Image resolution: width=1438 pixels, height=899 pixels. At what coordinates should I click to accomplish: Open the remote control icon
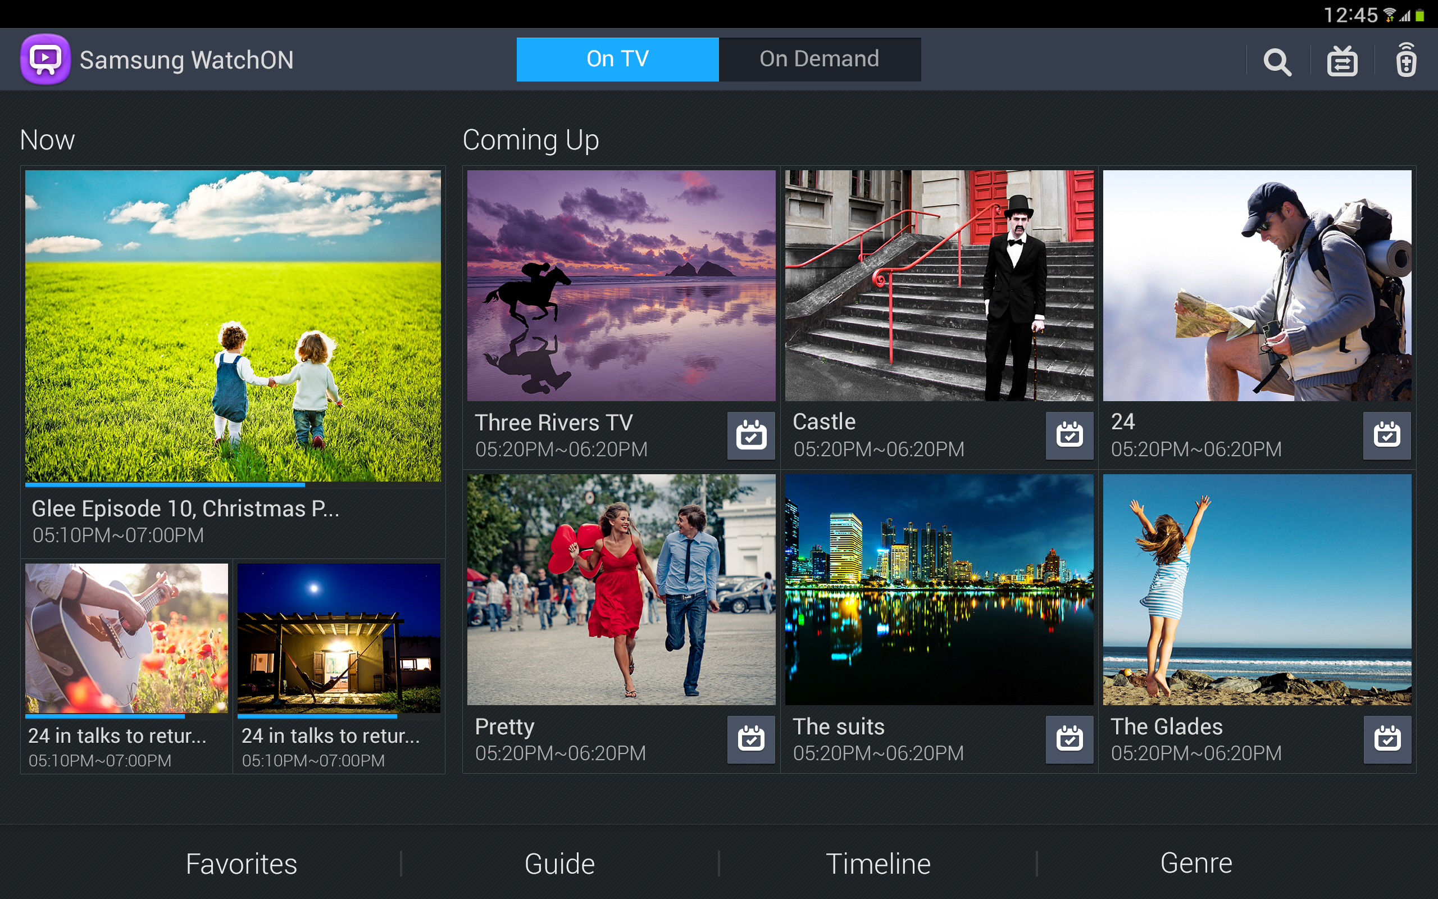coord(1406,60)
